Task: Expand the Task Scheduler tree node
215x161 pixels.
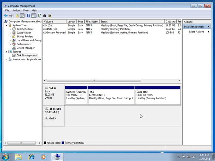Action: [x=10, y=29]
